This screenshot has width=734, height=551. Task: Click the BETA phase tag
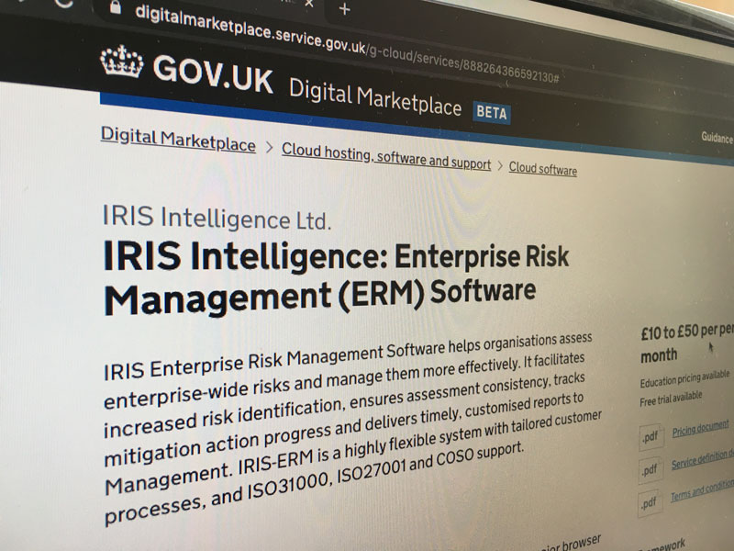492,113
